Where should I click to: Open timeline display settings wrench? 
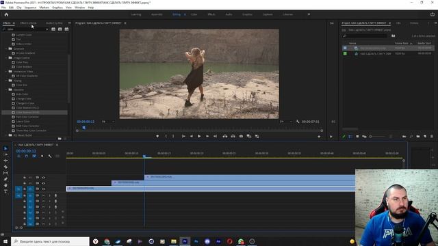pyautogui.click(x=50, y=156)
